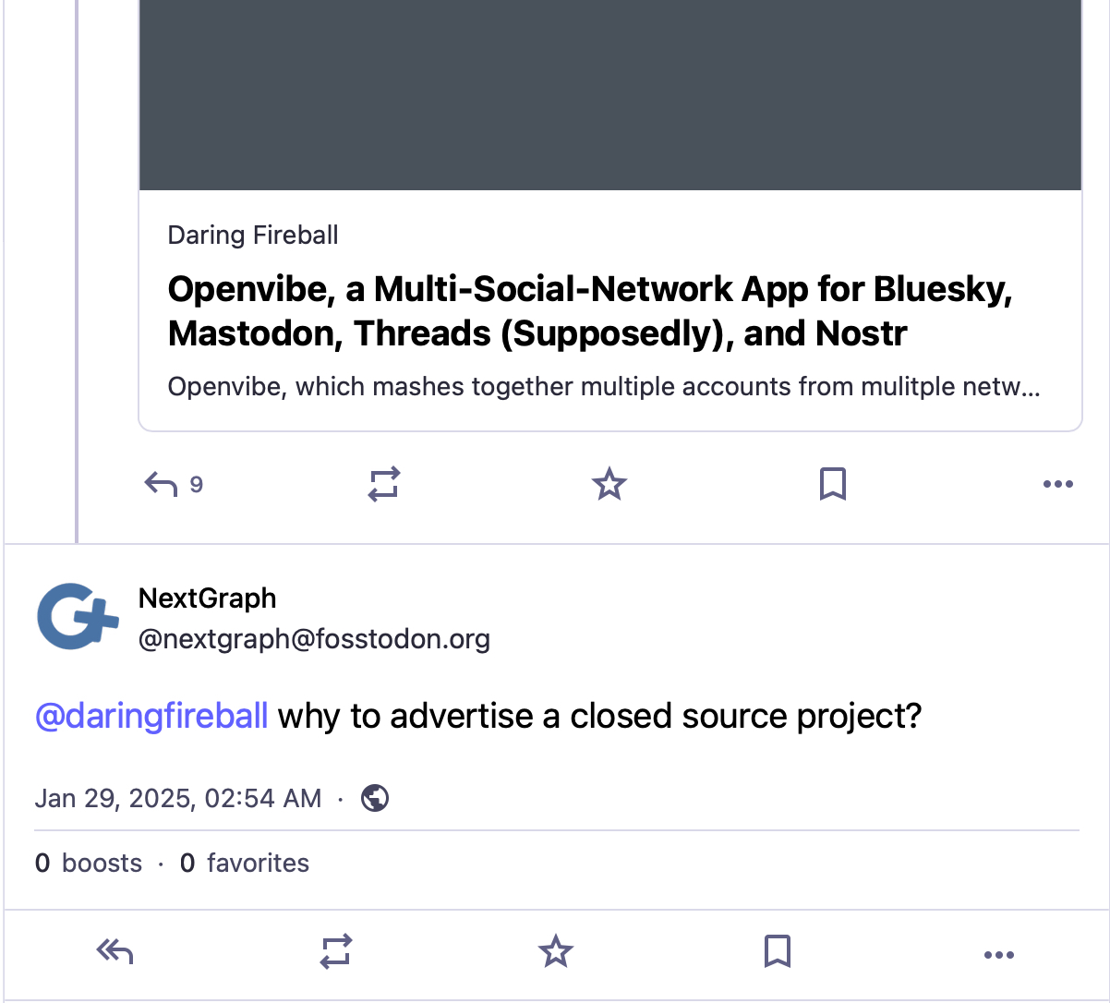Click the @nextgraph@fosstodon.org handle
The height and width of the screenshot is (1003, 1110).
click(314, 639)
